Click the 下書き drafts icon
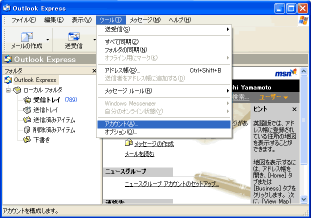The width and height of the screenshot is (311, 218). point(27,140)
